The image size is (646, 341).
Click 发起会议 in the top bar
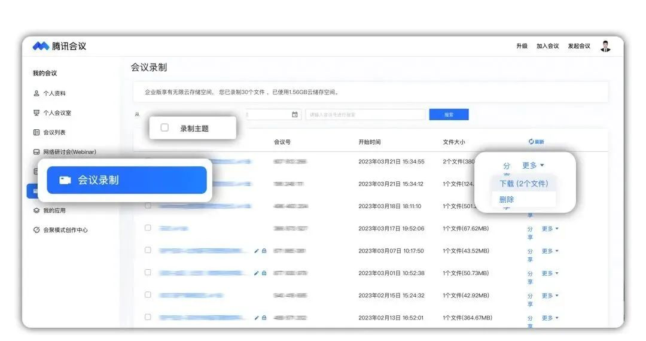(579, 46)
